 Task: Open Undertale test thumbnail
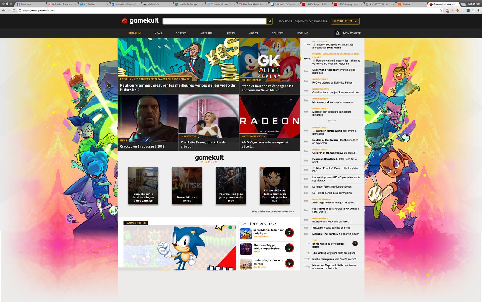click(x=246, y=264)
